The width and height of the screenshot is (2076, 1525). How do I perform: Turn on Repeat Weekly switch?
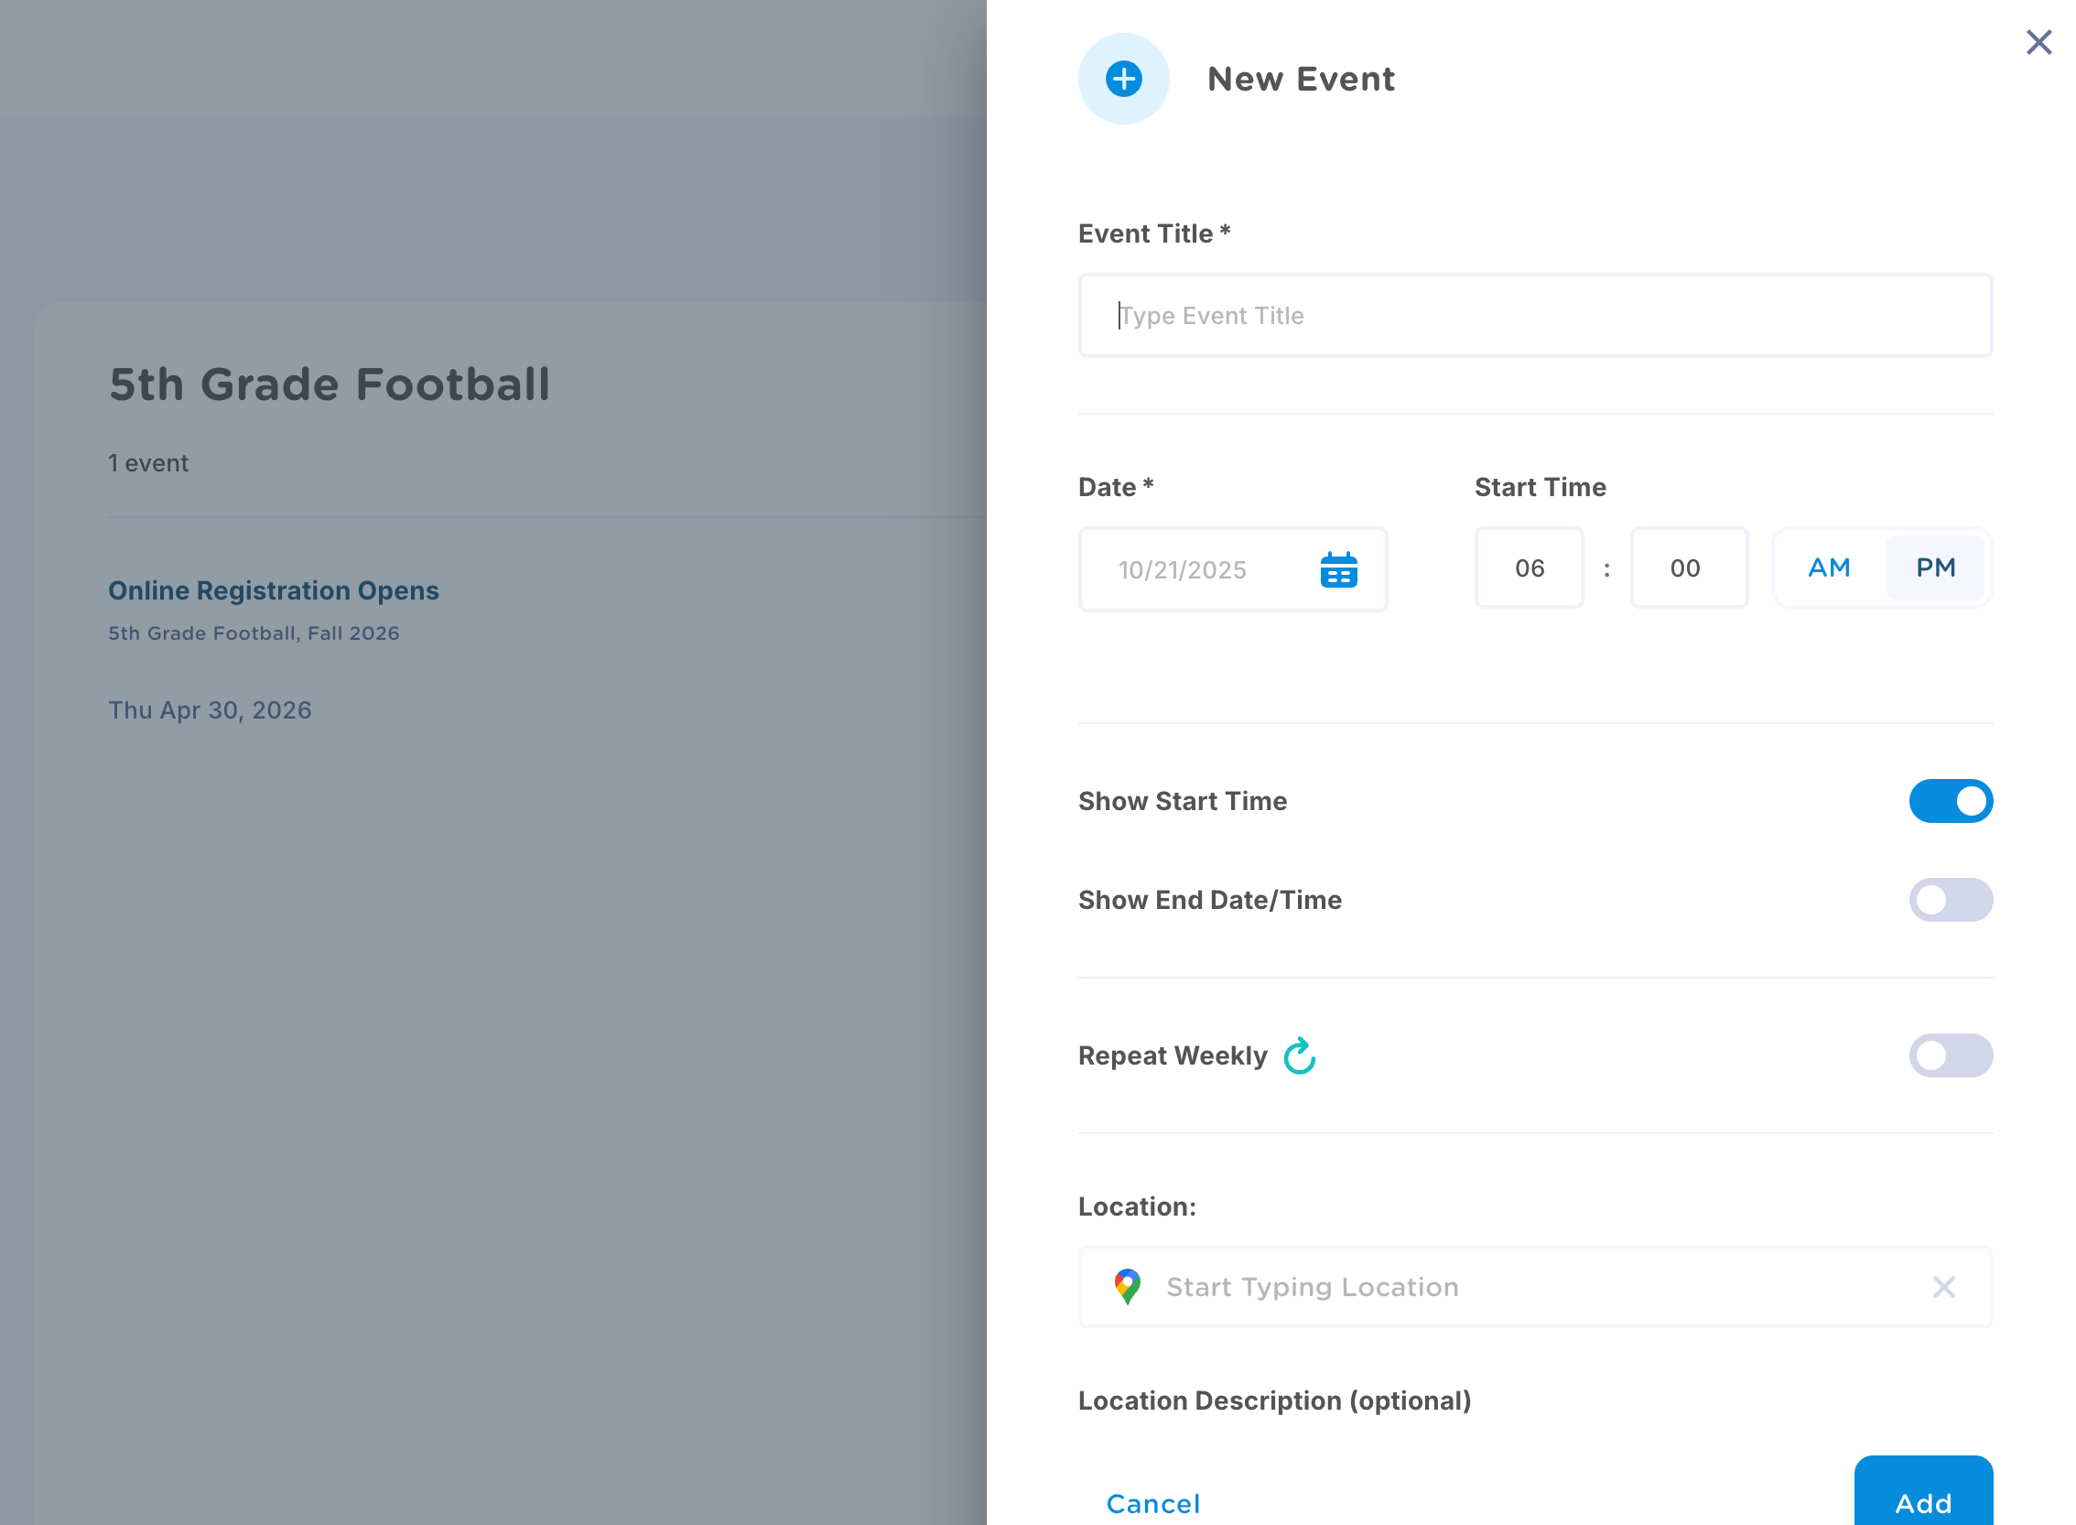[1949, 1055]
